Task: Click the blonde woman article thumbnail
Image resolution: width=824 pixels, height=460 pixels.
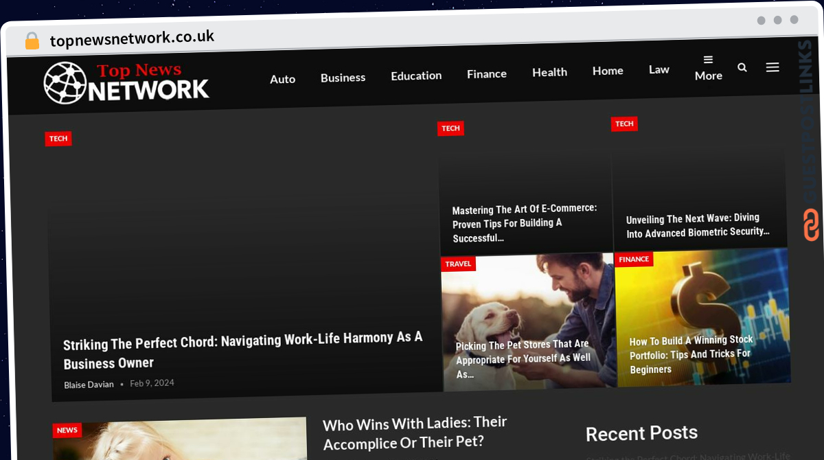Action: point(180,439)
